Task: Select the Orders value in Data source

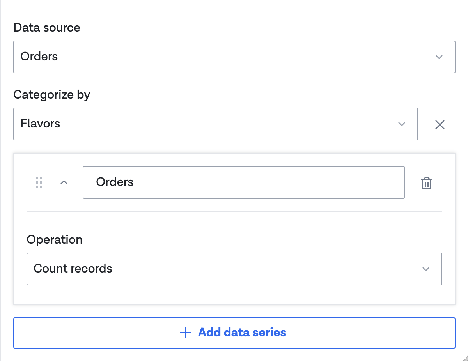Action: (x=39, y=57)
